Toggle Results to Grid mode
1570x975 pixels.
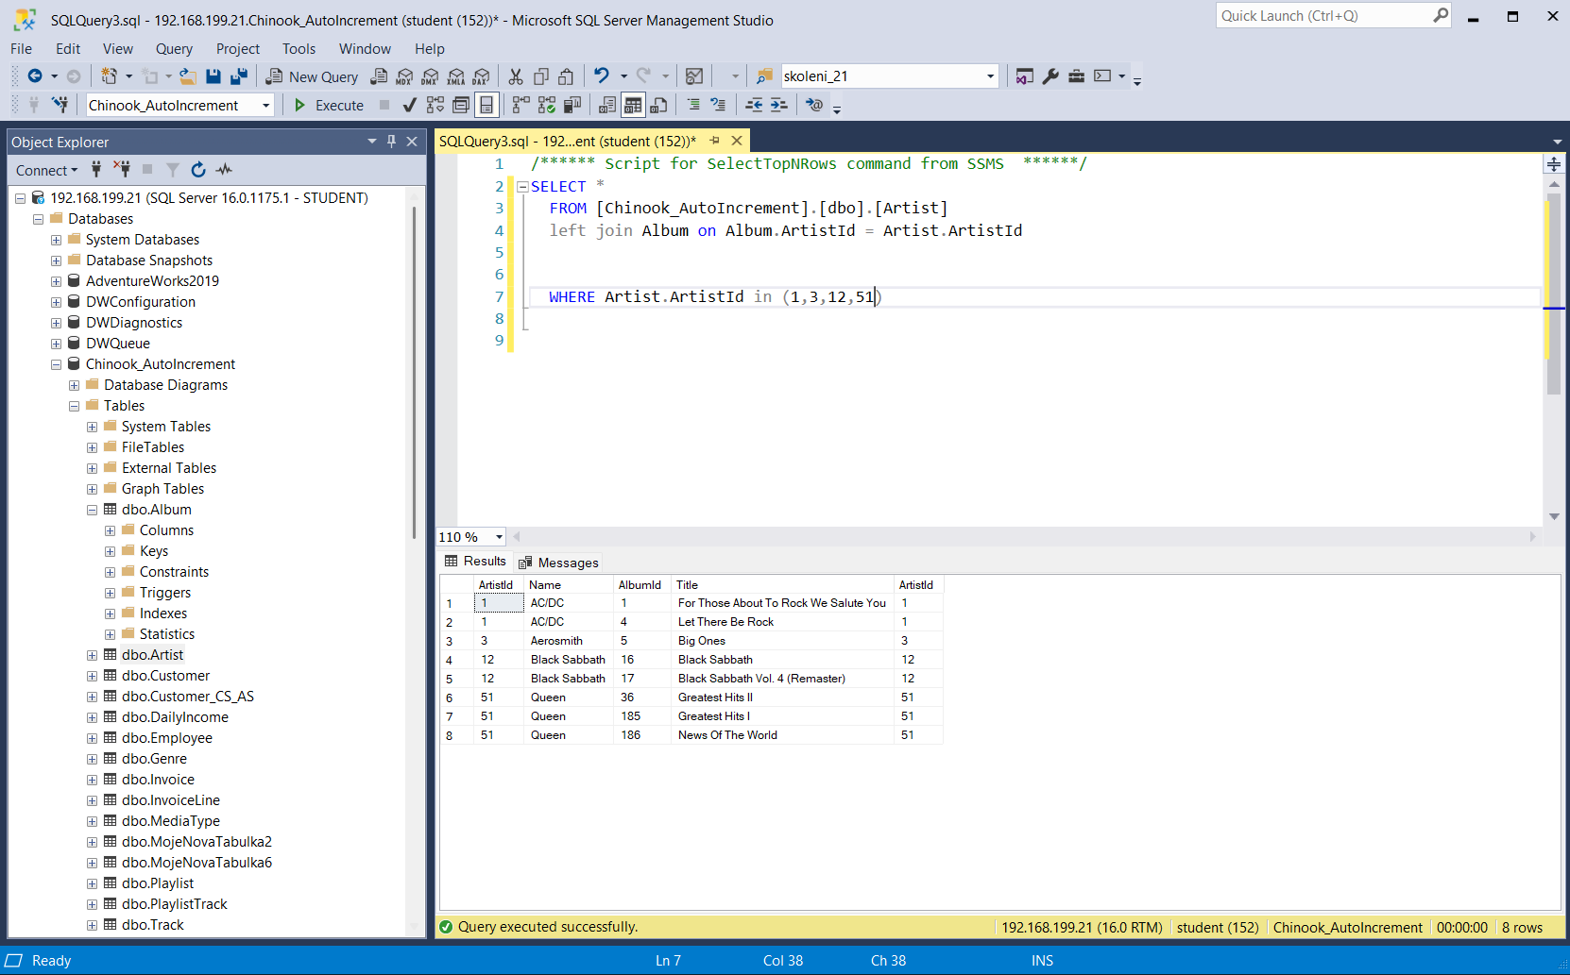(x=633, y=105)
